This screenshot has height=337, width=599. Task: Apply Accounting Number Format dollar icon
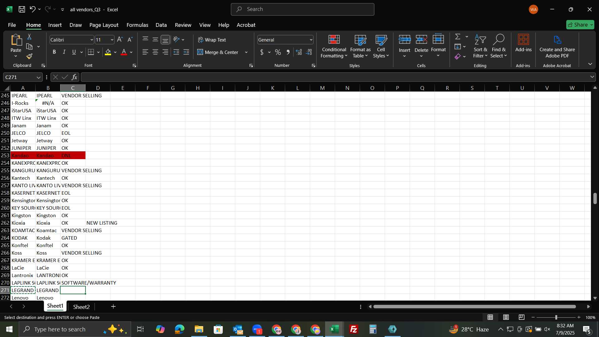click(262, 52)
